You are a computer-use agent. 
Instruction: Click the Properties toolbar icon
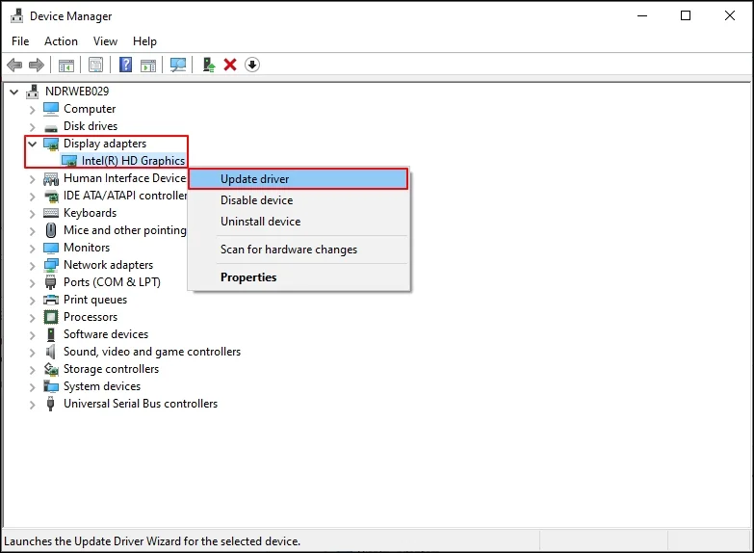(x=95, y=65)
